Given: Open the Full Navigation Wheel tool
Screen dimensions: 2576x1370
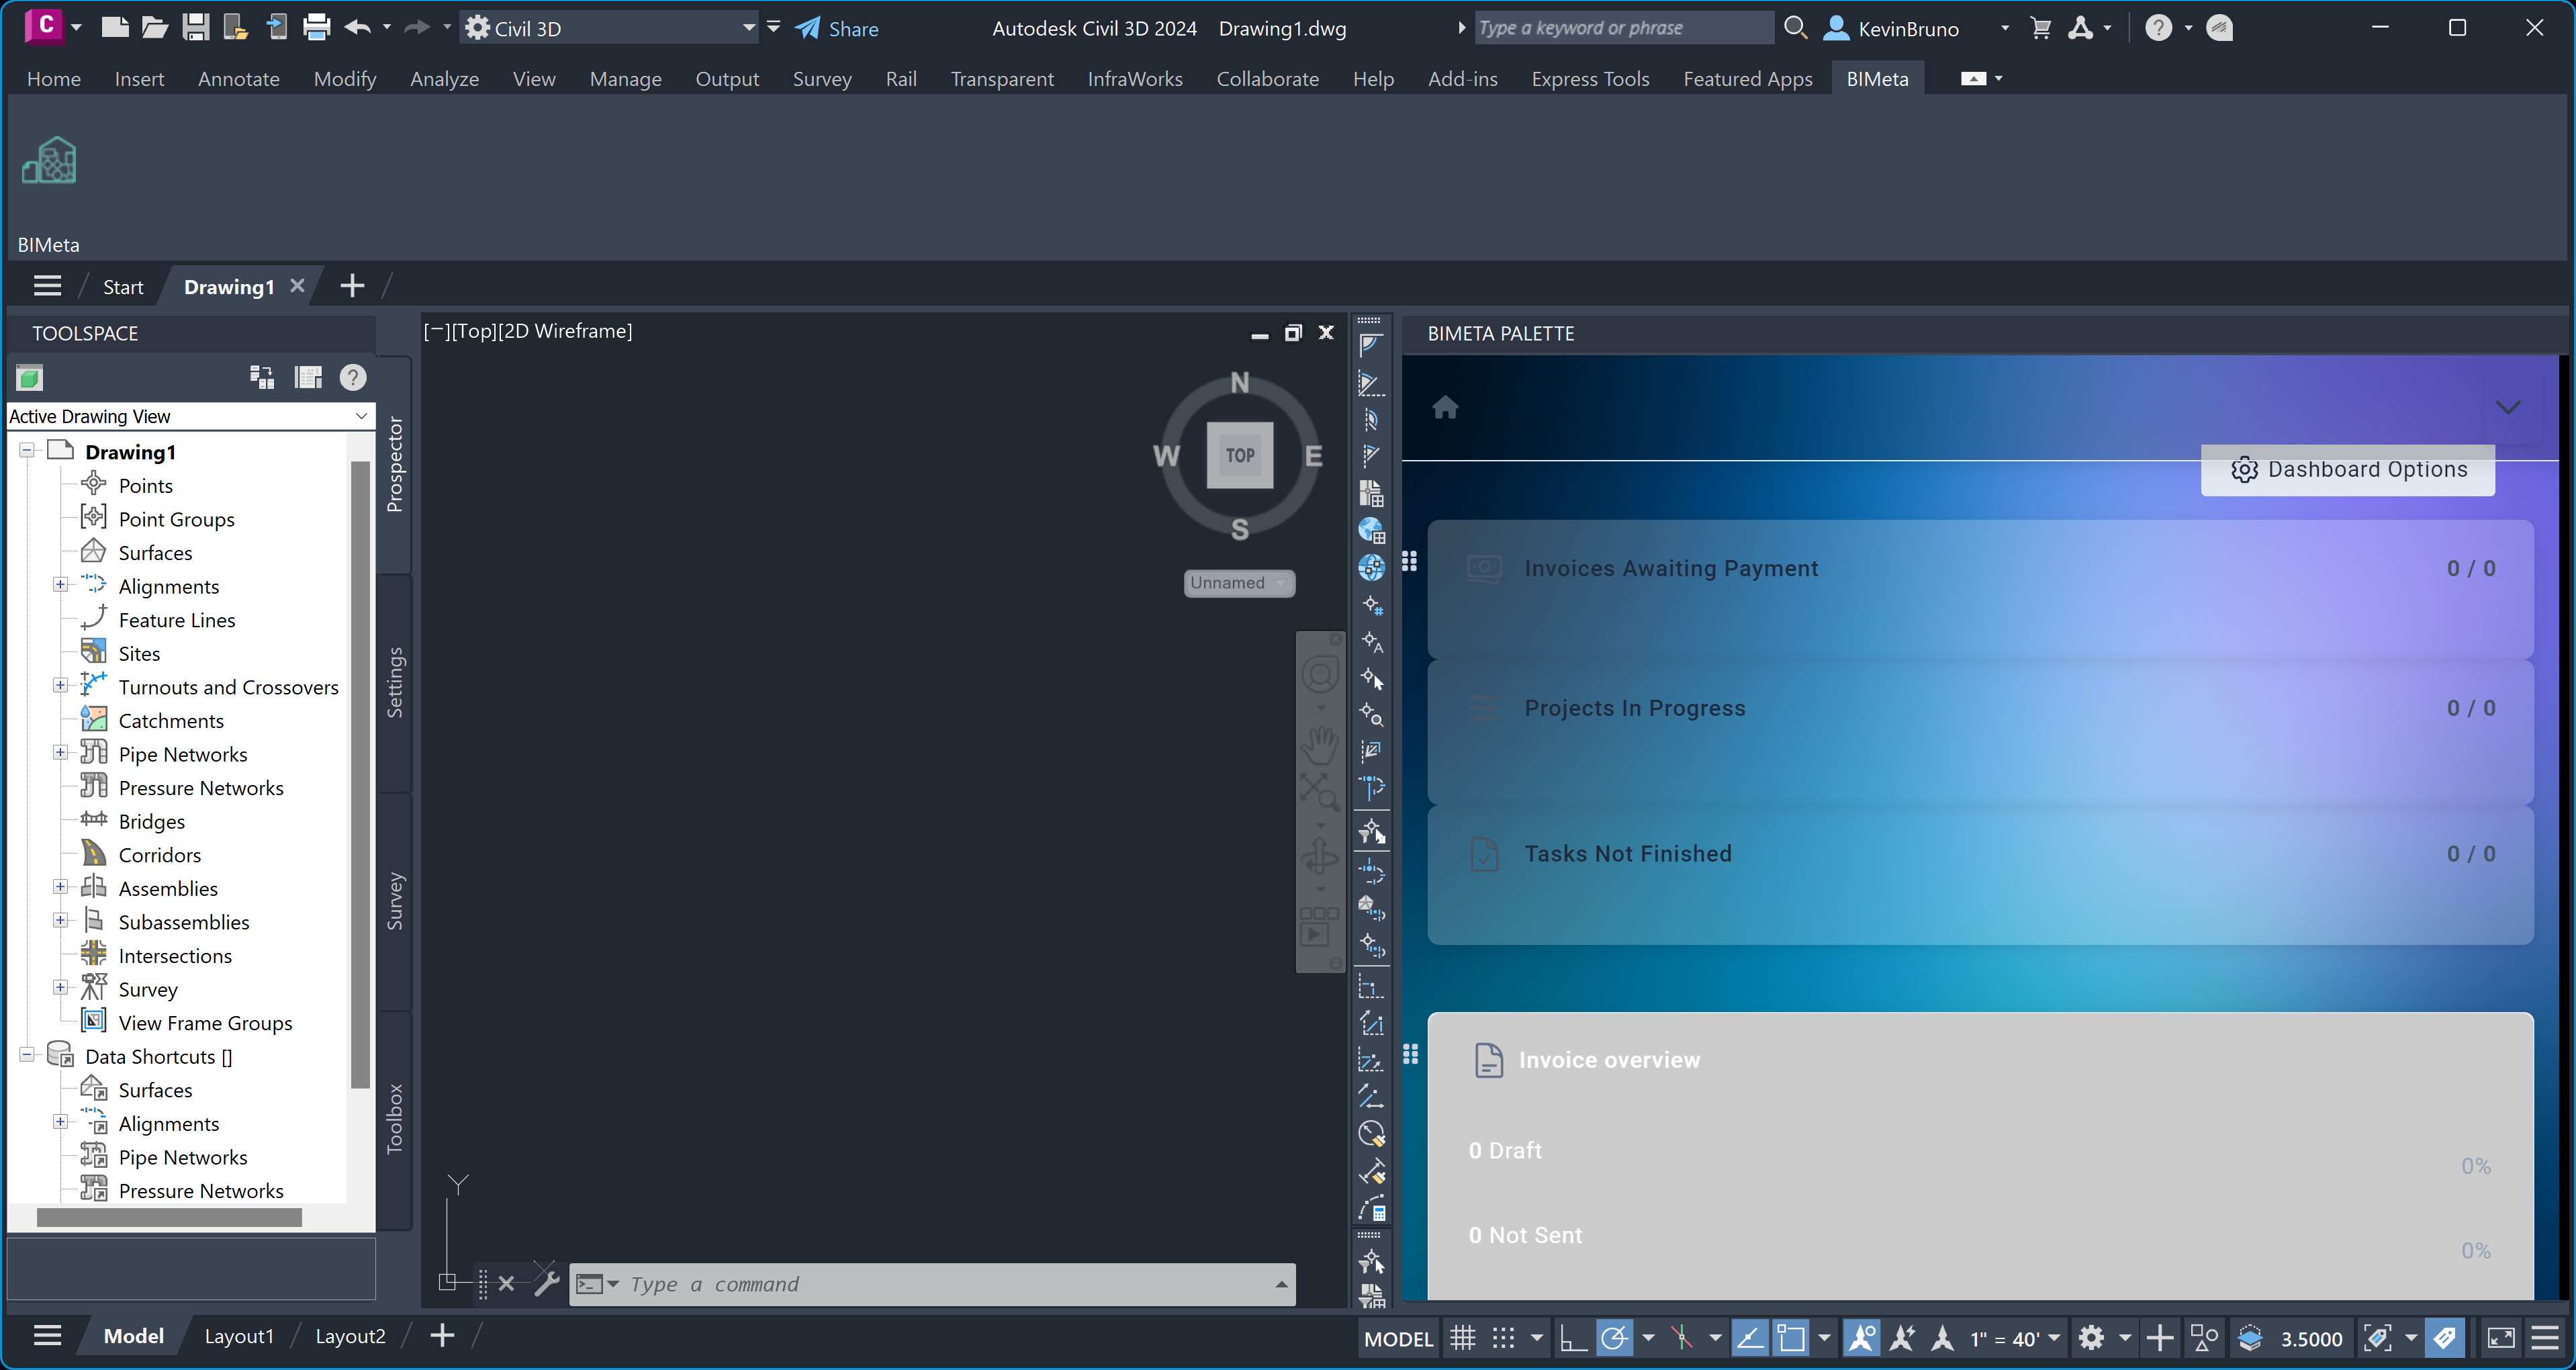Looking at the screenshot, I should pos(1320,675).
